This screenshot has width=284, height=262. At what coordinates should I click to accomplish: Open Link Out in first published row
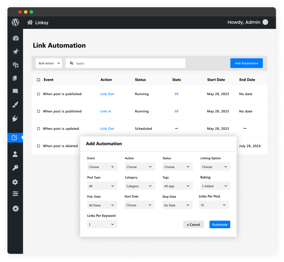(107, 94)
